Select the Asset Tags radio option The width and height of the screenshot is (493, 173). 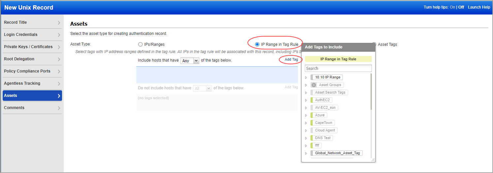[x=374, y=44]
